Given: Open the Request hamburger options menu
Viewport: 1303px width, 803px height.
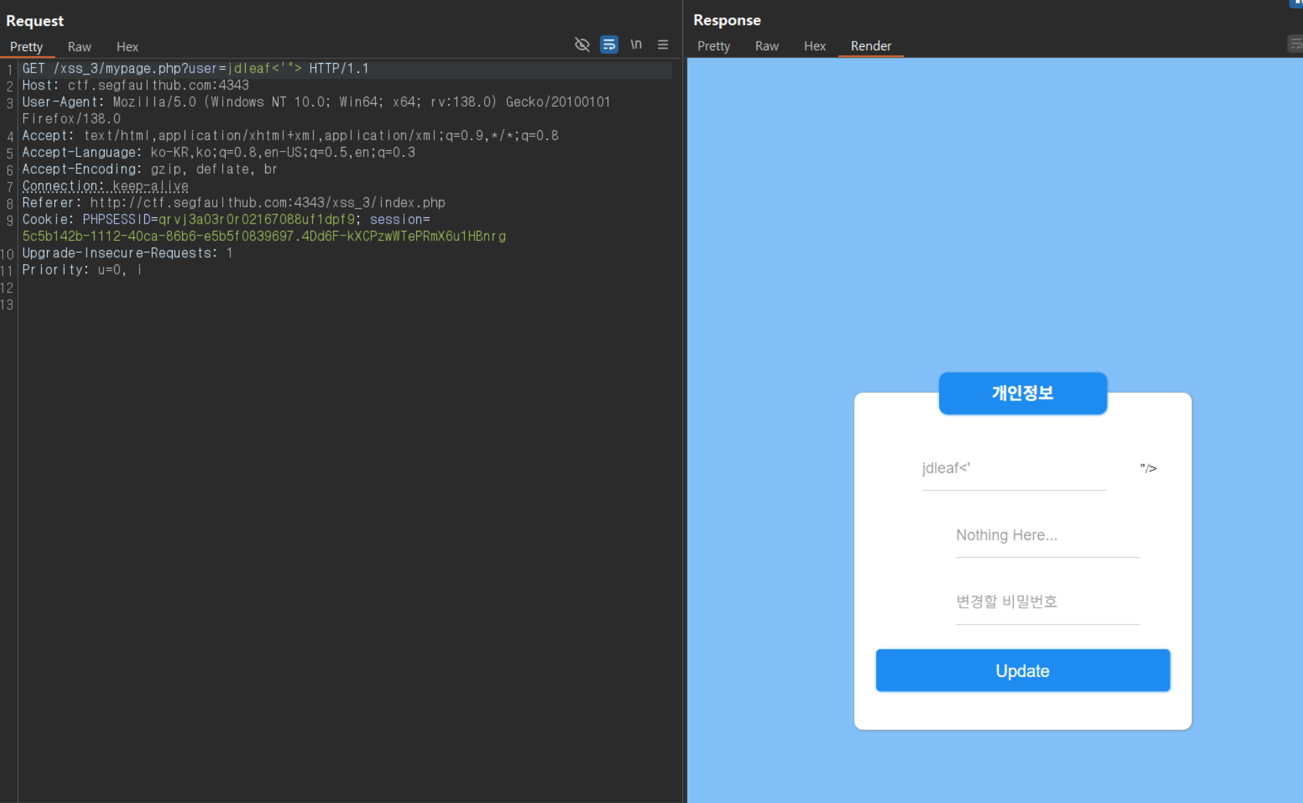Looking at the screenshot, I should tap(663, 45).
